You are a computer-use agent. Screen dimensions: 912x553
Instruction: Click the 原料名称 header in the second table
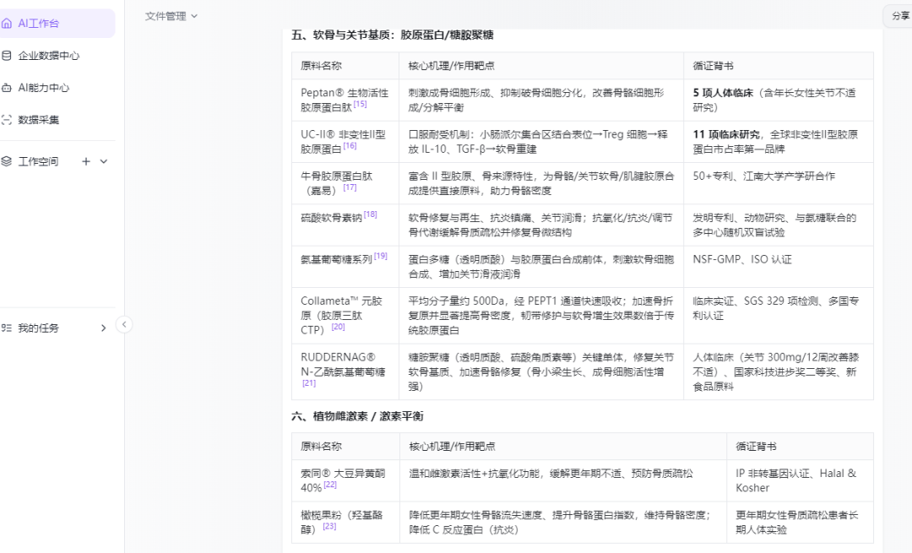point(345,447)
